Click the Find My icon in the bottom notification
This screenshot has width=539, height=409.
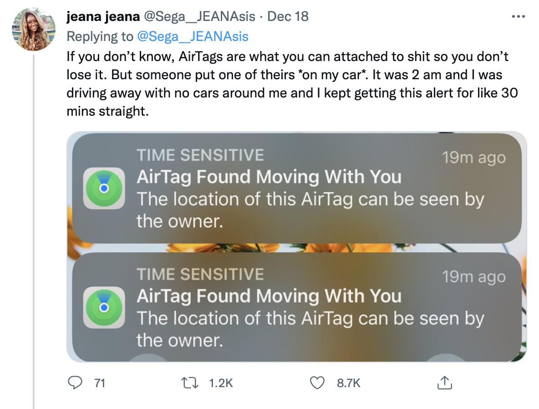pos(104,307)
